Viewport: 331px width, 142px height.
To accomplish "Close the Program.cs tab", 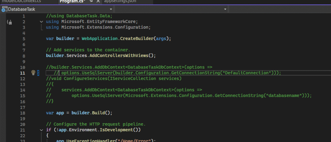I will (x=98, y=2).
